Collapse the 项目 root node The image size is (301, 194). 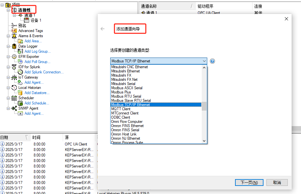pyautogui.click(x=2, y=5)
